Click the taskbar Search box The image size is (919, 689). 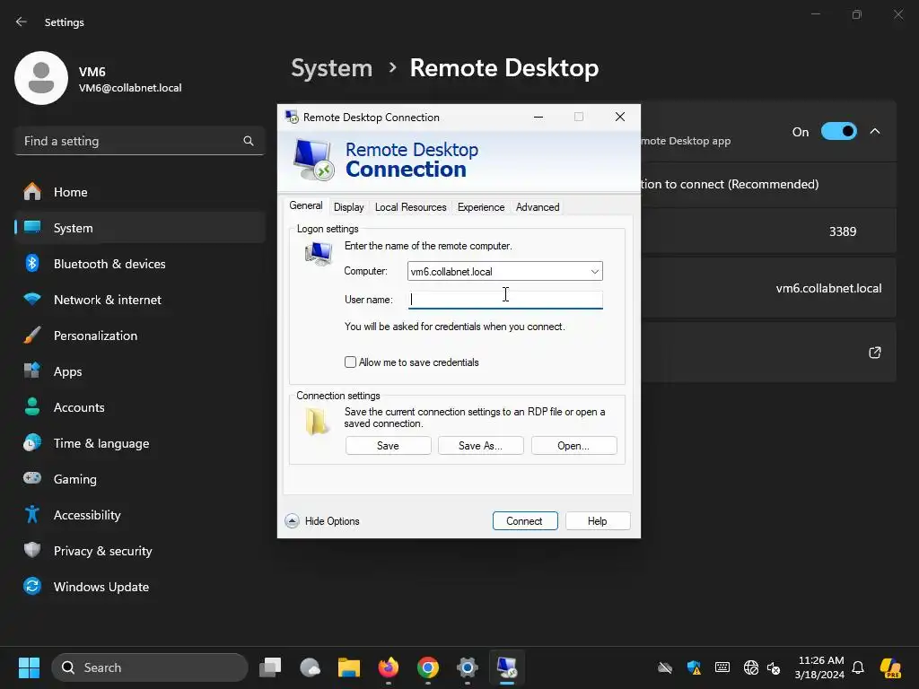click(x=150, y=667)
